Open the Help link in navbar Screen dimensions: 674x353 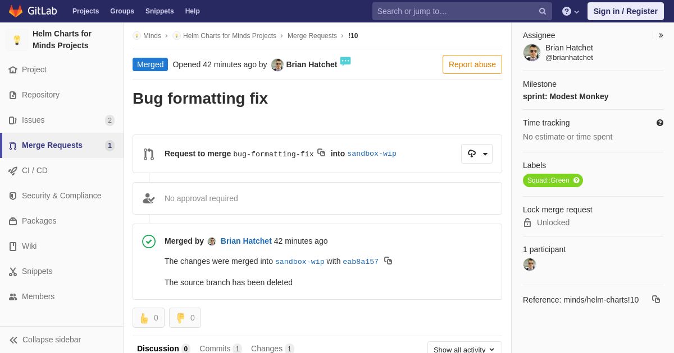(193, 11)
